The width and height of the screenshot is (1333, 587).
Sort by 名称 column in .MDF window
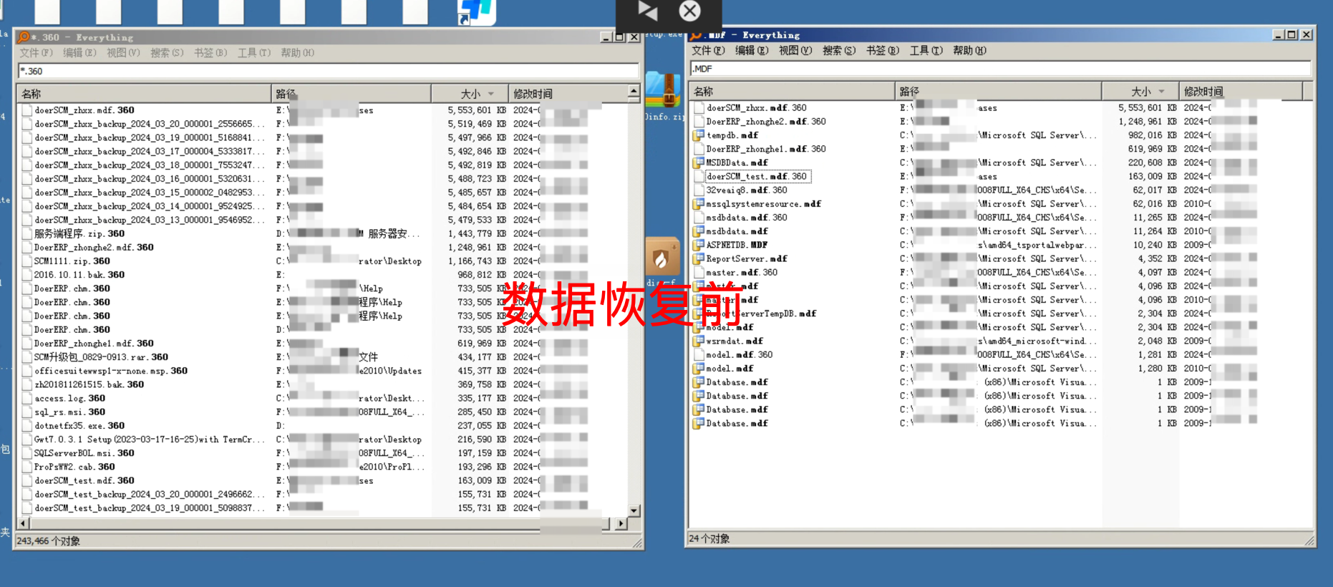pos(792,92)
